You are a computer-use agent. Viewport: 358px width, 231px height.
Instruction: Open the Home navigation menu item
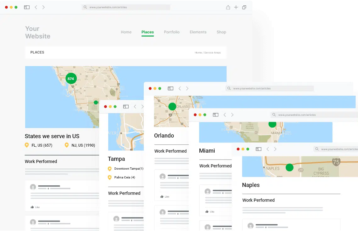[126, 32]
